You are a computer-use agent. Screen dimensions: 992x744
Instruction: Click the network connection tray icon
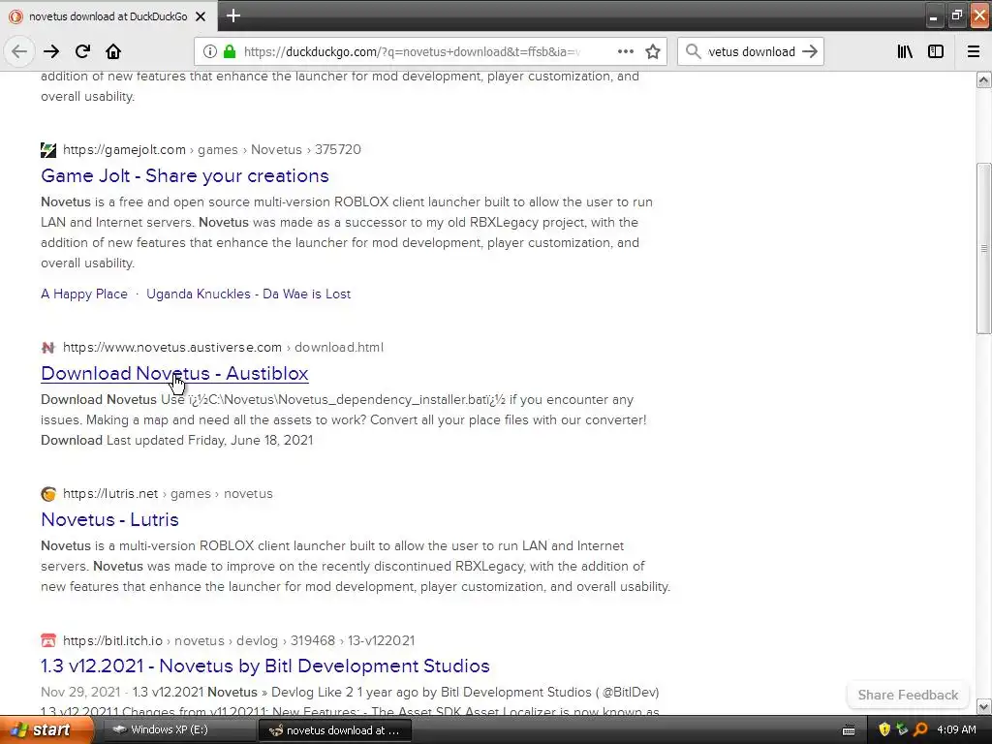click(x=902, y=730)
